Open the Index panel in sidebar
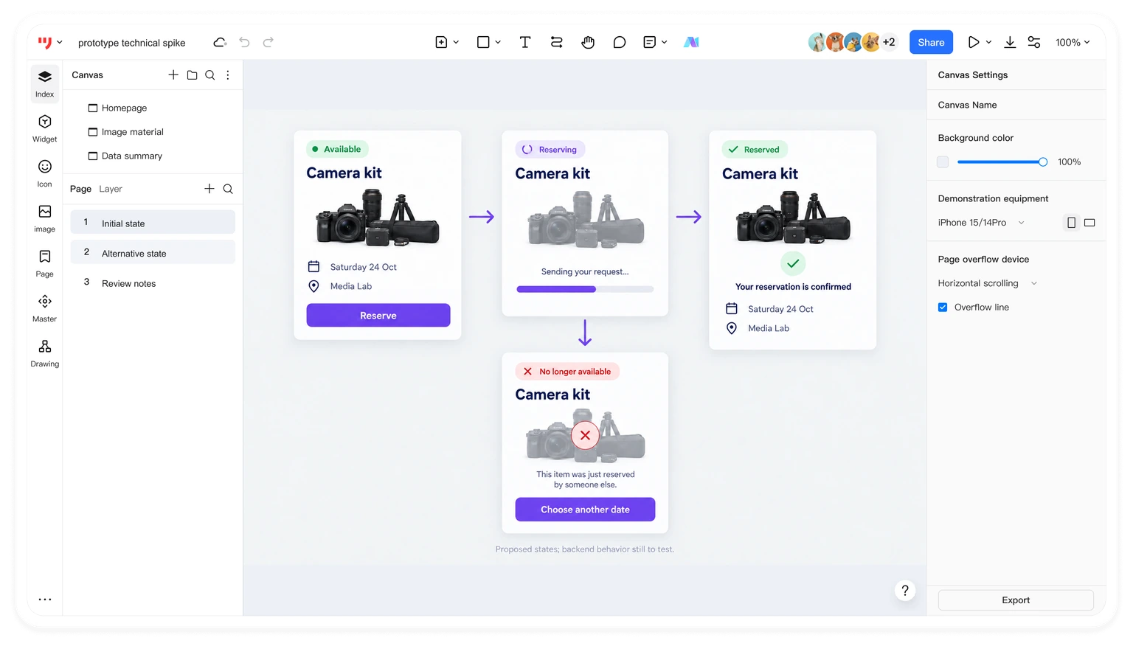The width and height of the screenshot is (1133, 646). tap(45, 83)
